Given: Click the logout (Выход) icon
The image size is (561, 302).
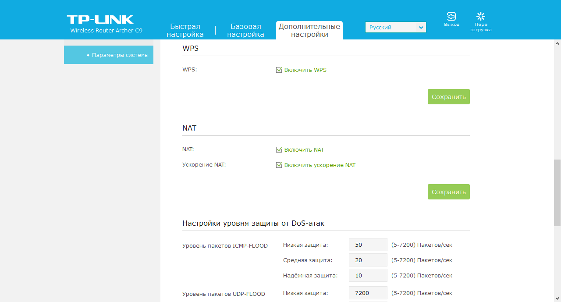Looking at the screenshot, I should pyautogui.click(x=451, y=17).
